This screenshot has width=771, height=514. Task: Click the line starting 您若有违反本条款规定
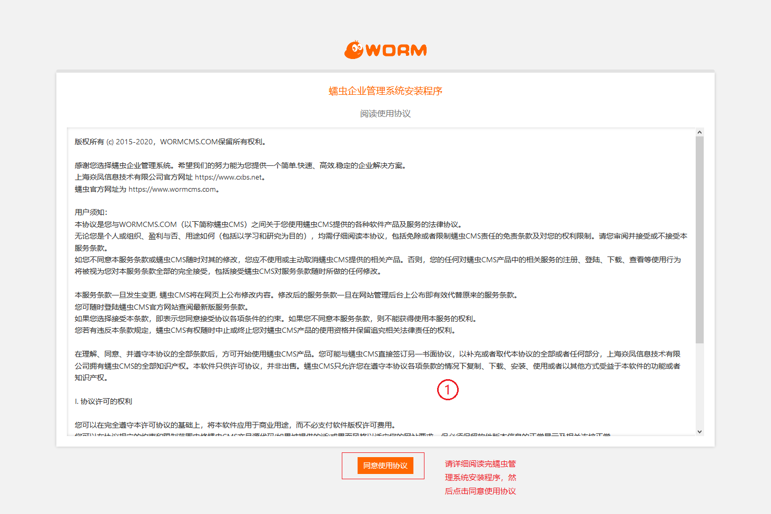[265, 331]
